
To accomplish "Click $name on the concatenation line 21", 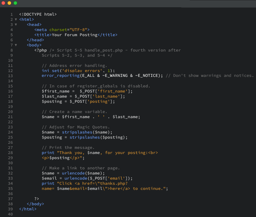I will click(48, 117).
